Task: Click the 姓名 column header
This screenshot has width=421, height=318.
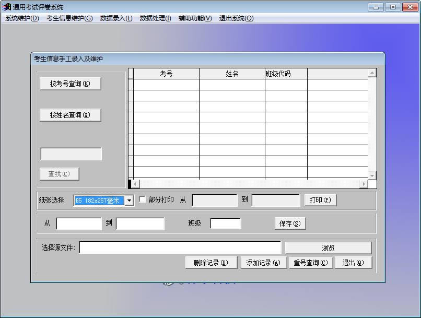Action: [232, 74]
